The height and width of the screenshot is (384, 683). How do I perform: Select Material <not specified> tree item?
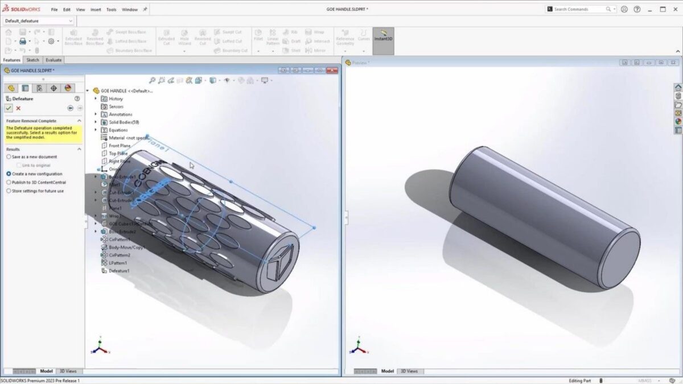click(x=128, y=138)
